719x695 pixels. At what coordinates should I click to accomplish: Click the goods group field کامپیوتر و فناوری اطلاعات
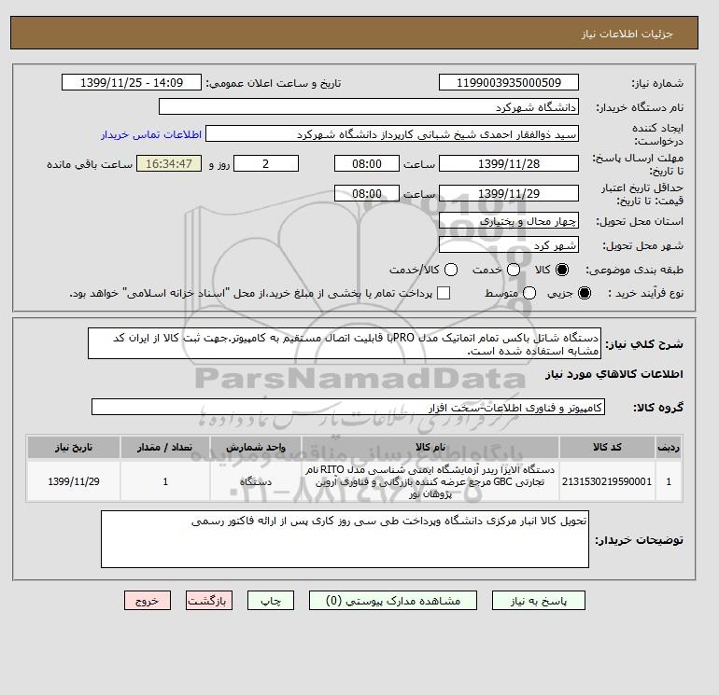(348, 407)
